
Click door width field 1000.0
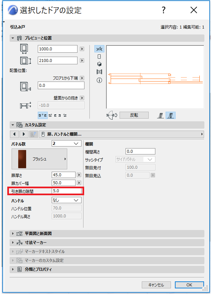[58, 49]
